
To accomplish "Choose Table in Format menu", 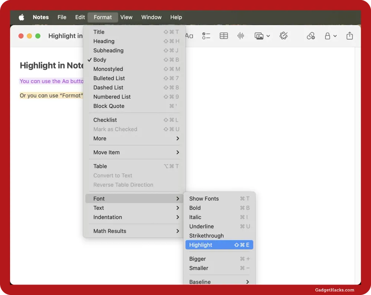I will [134, 166].
